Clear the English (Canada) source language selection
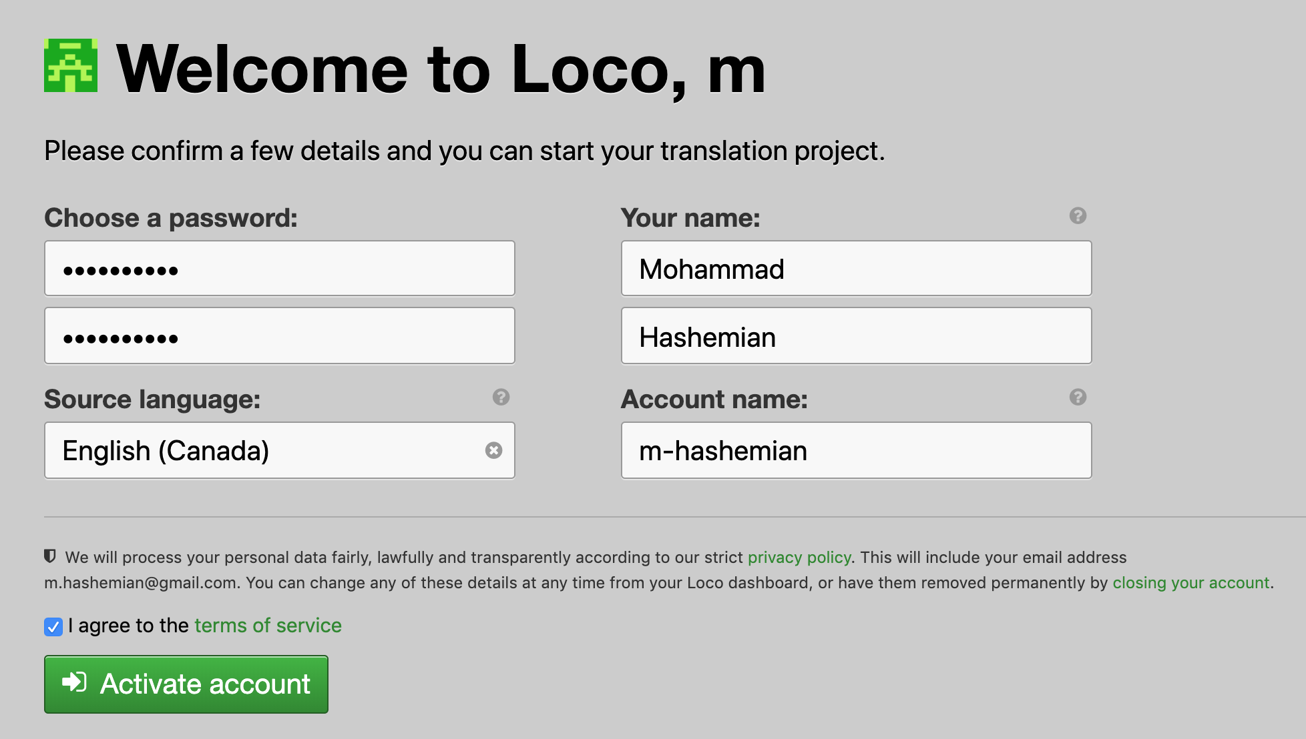The height and width of the screenshot is (739, 1306). (x=493, y=450)
